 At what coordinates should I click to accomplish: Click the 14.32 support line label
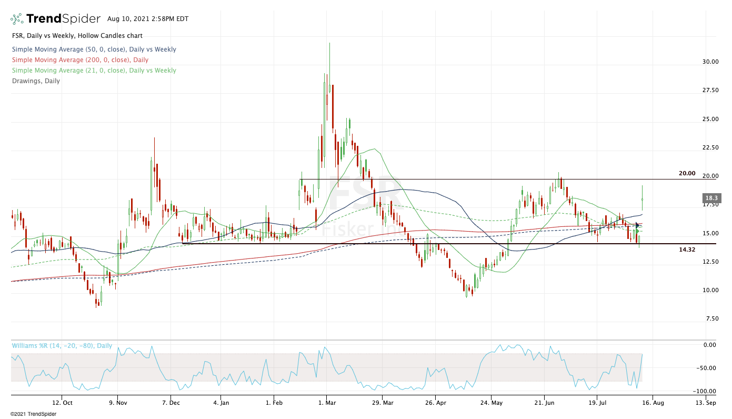(x=687, y=250)
